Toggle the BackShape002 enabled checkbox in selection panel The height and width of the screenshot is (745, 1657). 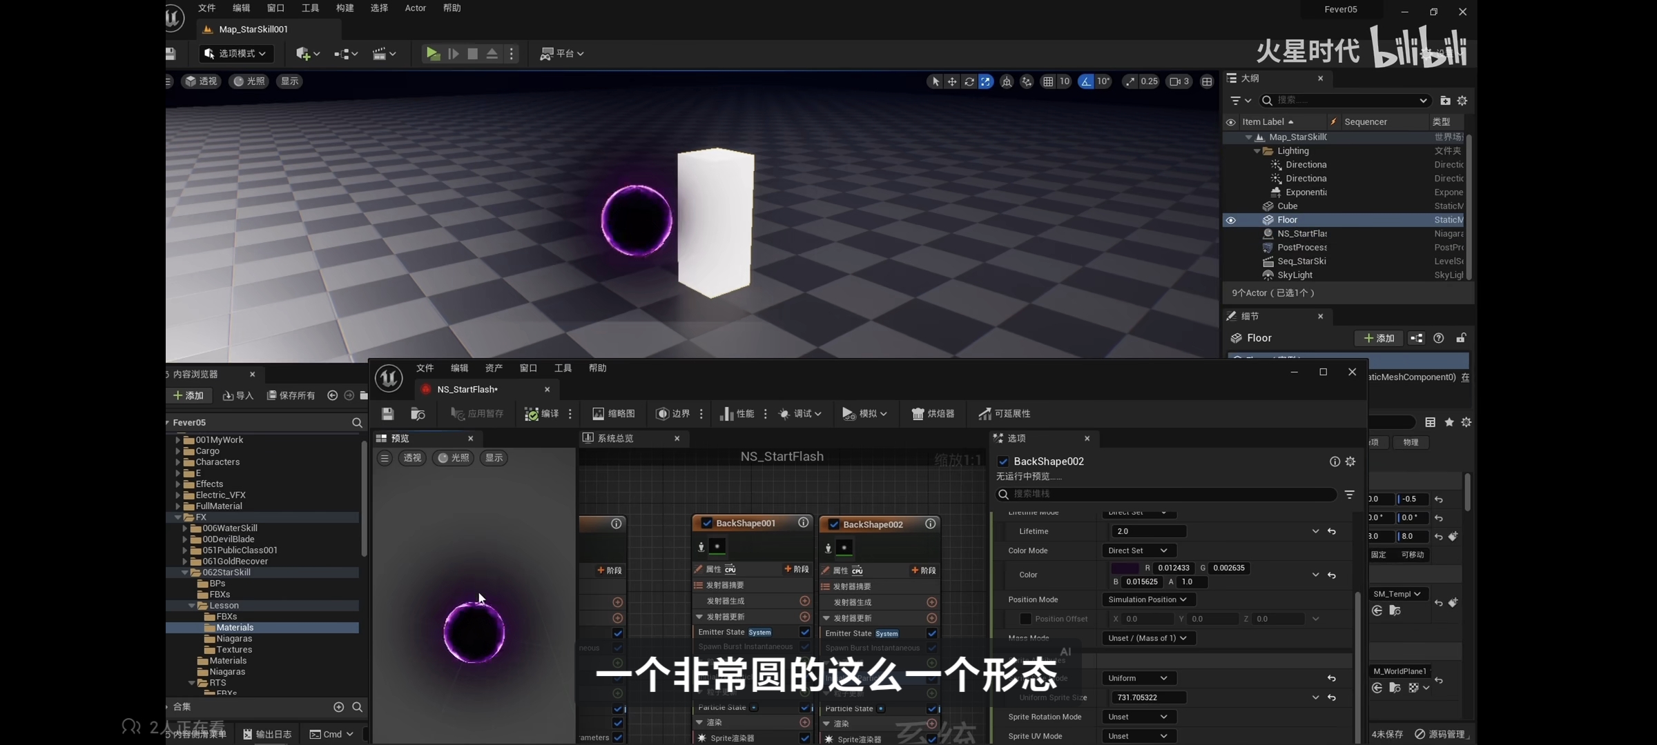click(x=1003, y=461)
